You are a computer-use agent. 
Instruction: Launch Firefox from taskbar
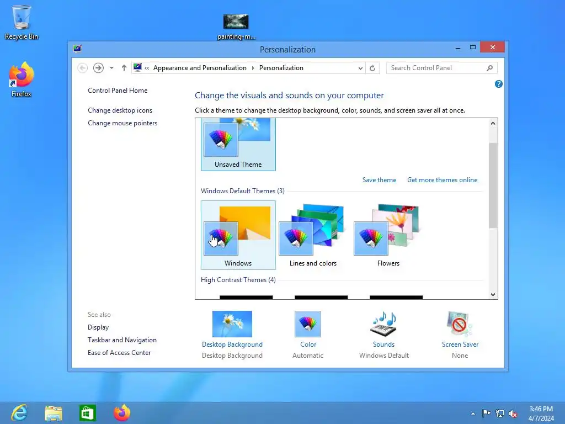coord(122,413)
